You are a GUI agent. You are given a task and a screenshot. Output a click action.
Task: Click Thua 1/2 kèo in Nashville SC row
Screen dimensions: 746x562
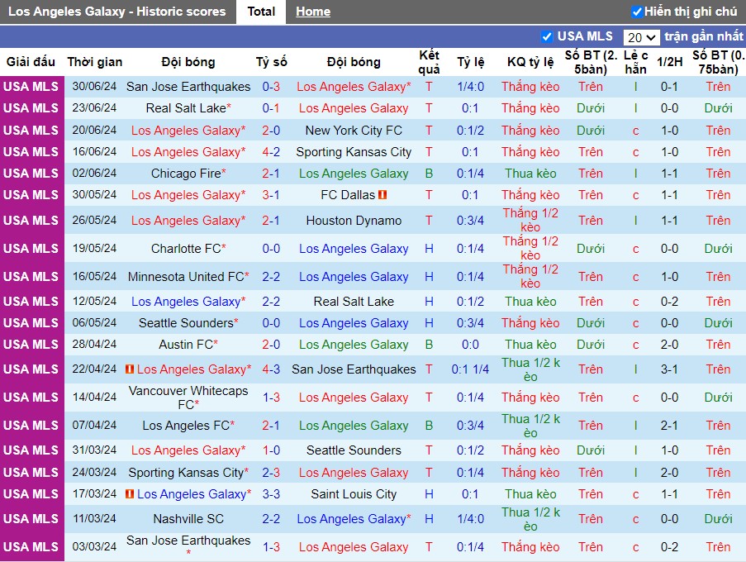(530, 519)
